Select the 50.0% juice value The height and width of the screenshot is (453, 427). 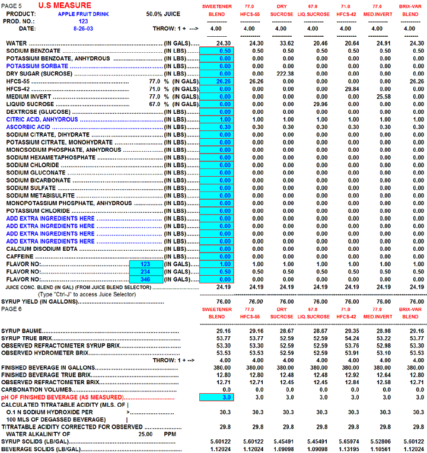[x=164, y=13]
